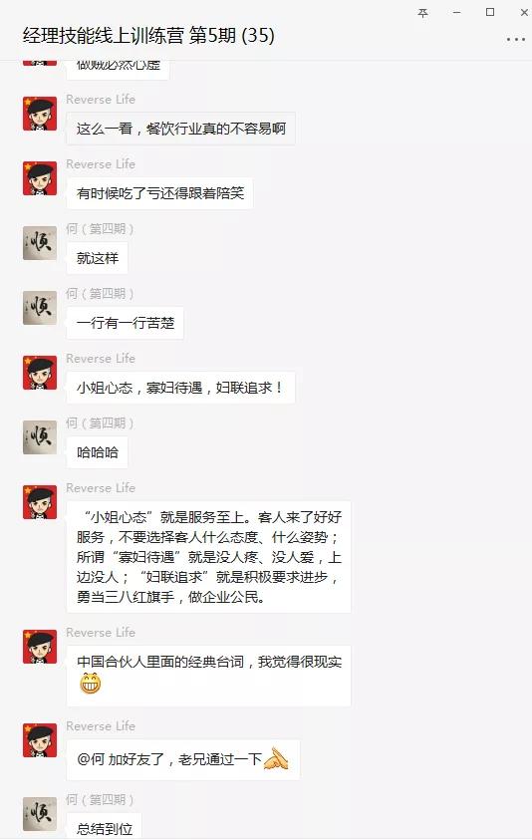Select the message bubble 总结到位
This screenshot has width=532, height=840.
click(104, 826)
